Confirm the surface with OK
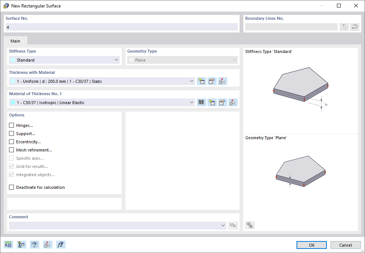Image resolution: width=365 pixels, height=253 pixels. click(x=312, y=245)
